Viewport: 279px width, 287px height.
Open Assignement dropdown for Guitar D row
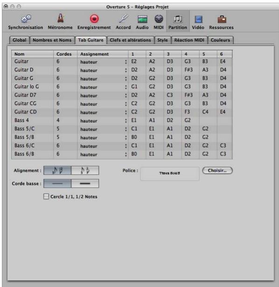(103, 70)
